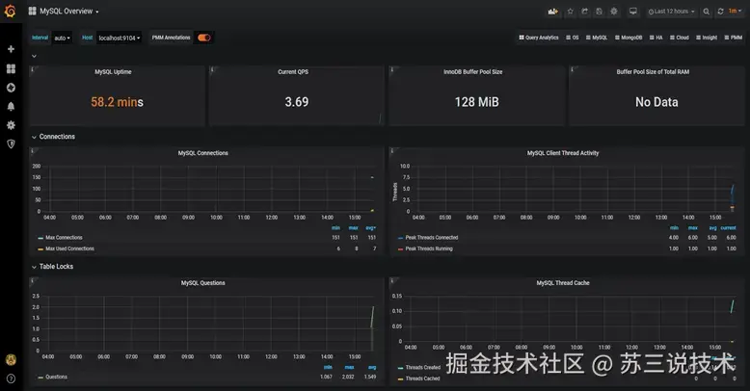Open the Last 12 hours time picker
The width and height of the screenshot is (750, 391).
(x=671, y=11)
